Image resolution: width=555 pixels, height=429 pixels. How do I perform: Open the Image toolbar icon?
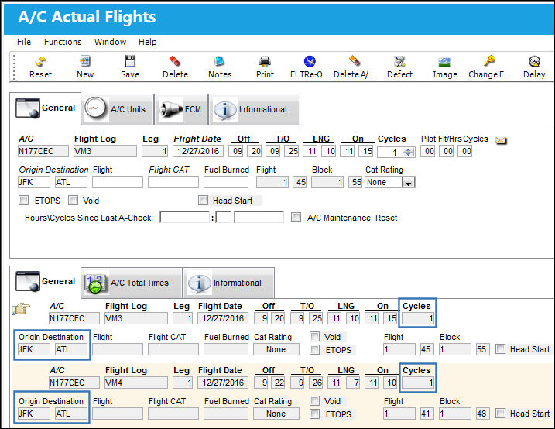click(x=444, y=62)
